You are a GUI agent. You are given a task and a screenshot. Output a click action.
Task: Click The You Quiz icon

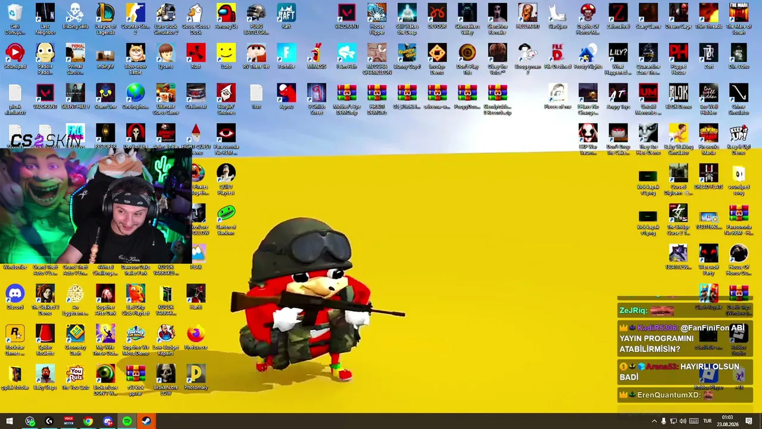(75, 377)
